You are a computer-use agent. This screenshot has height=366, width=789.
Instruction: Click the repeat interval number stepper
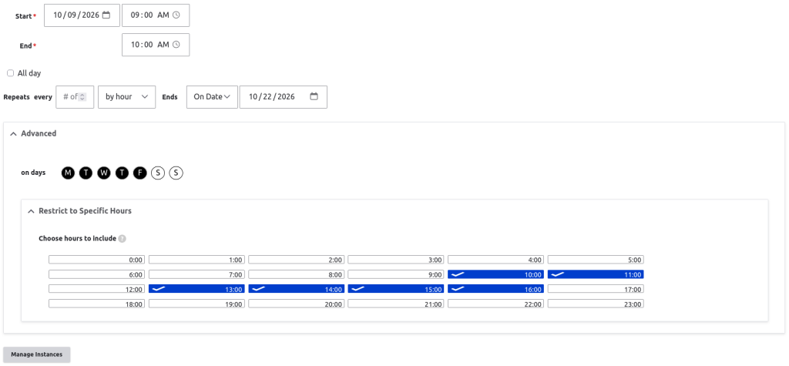[83, 96]
